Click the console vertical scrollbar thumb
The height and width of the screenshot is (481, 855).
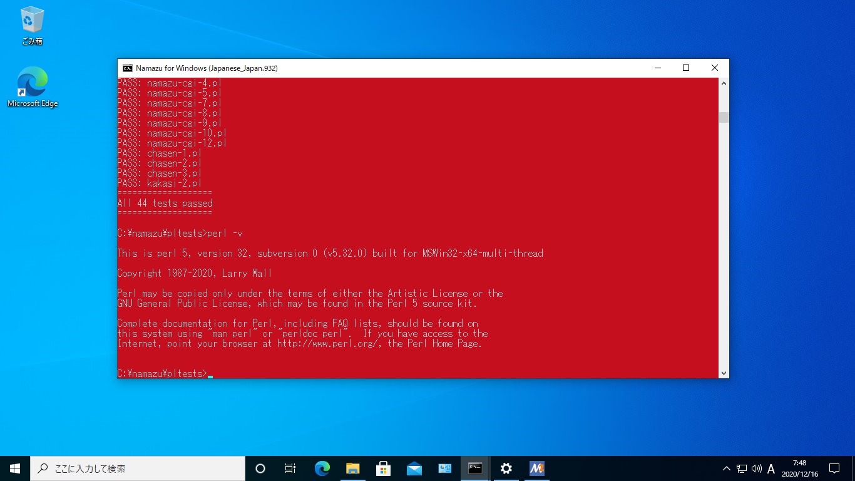(x=724, y=117)
